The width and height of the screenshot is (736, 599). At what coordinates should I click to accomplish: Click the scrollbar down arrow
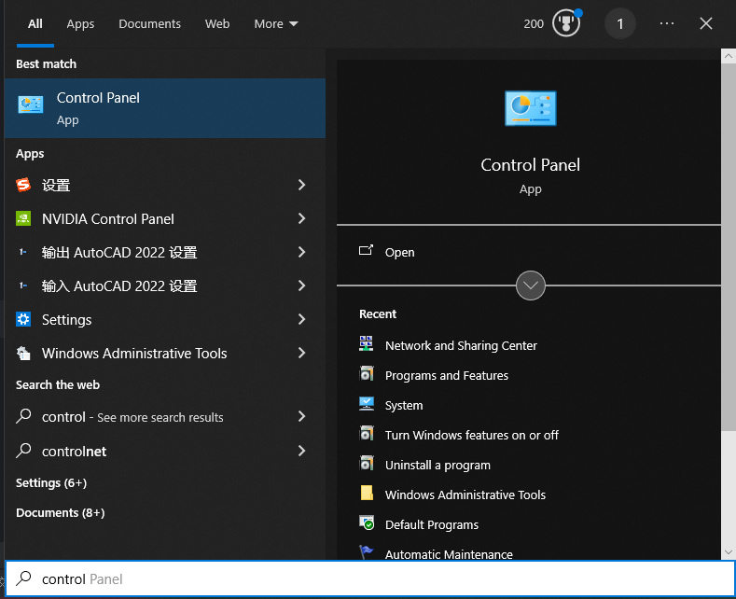(x=729, y=551)
